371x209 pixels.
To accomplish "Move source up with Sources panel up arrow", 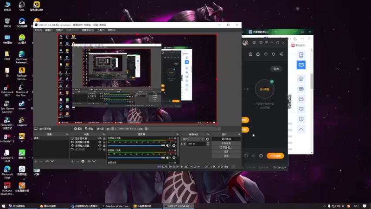I will (89, 161).
